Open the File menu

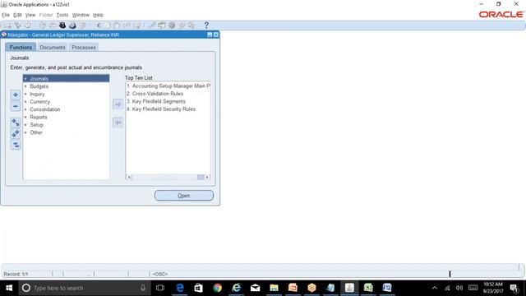[6, 15]
